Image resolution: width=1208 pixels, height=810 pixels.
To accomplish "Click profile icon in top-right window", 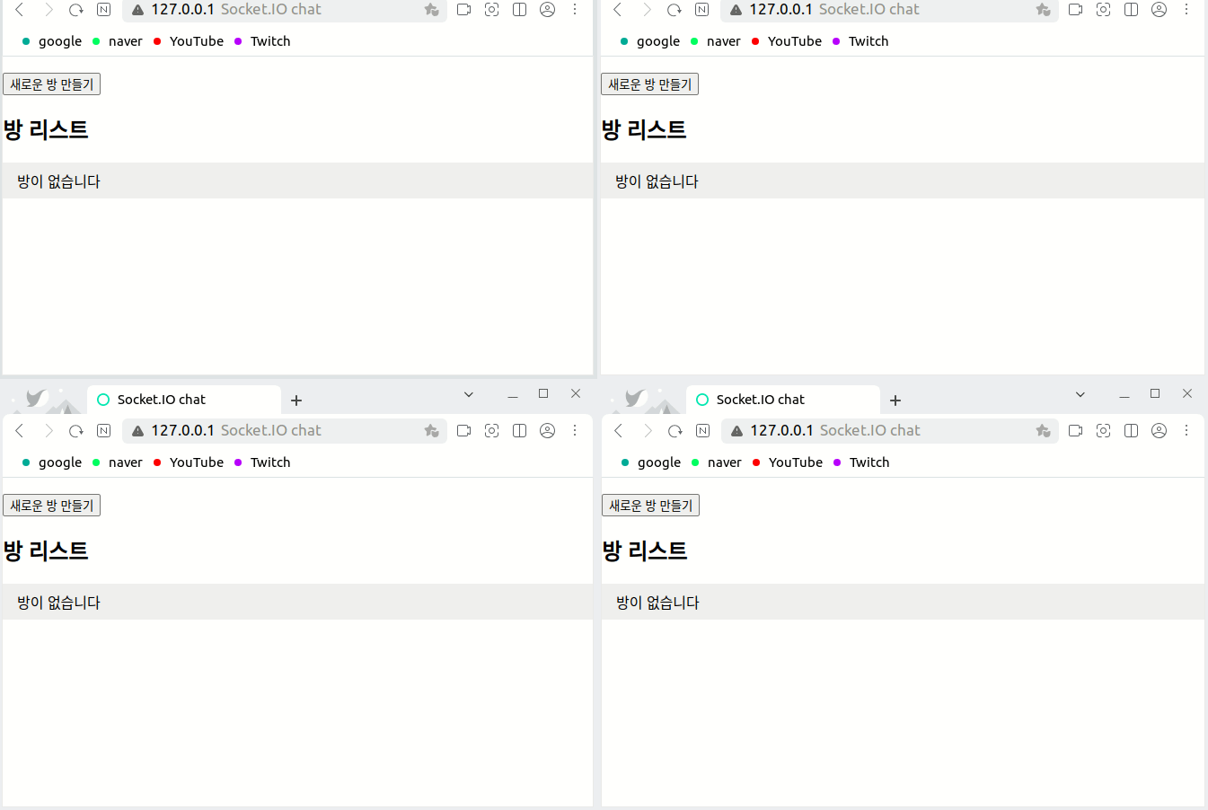I will (1159, 10).
